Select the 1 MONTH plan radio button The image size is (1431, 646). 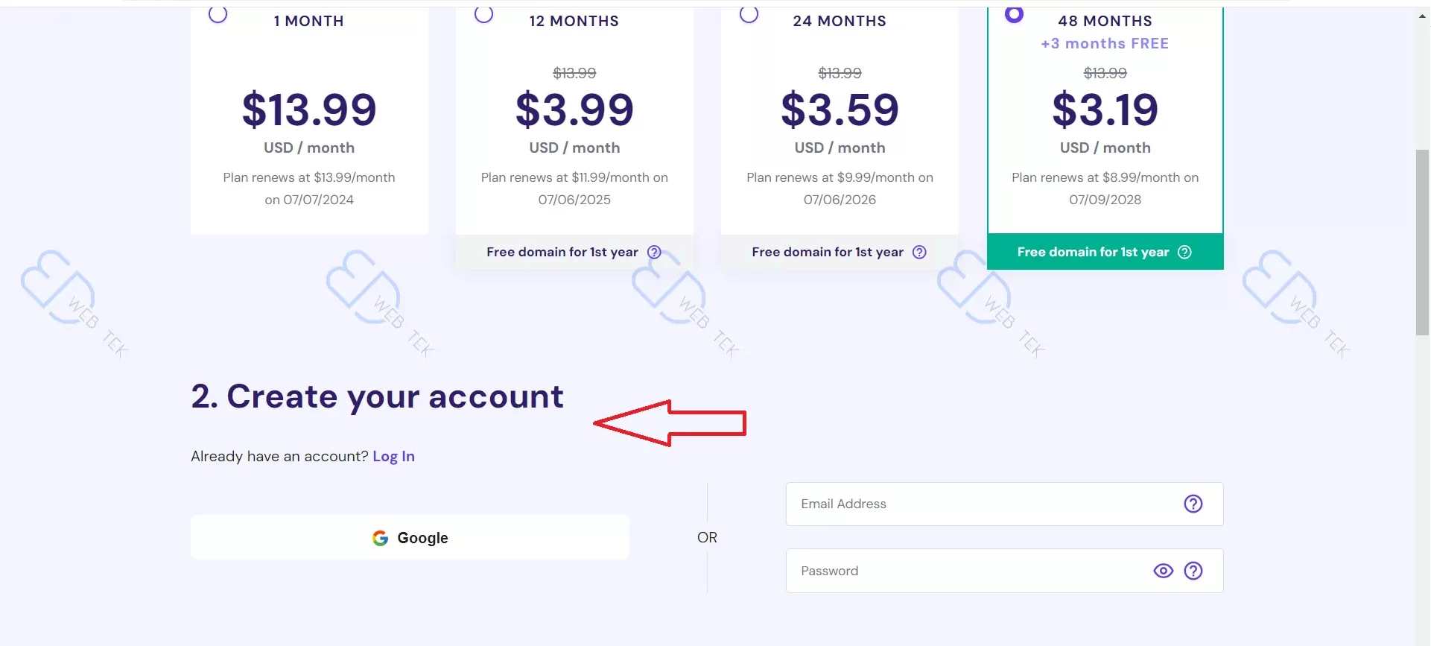point(218,14)
